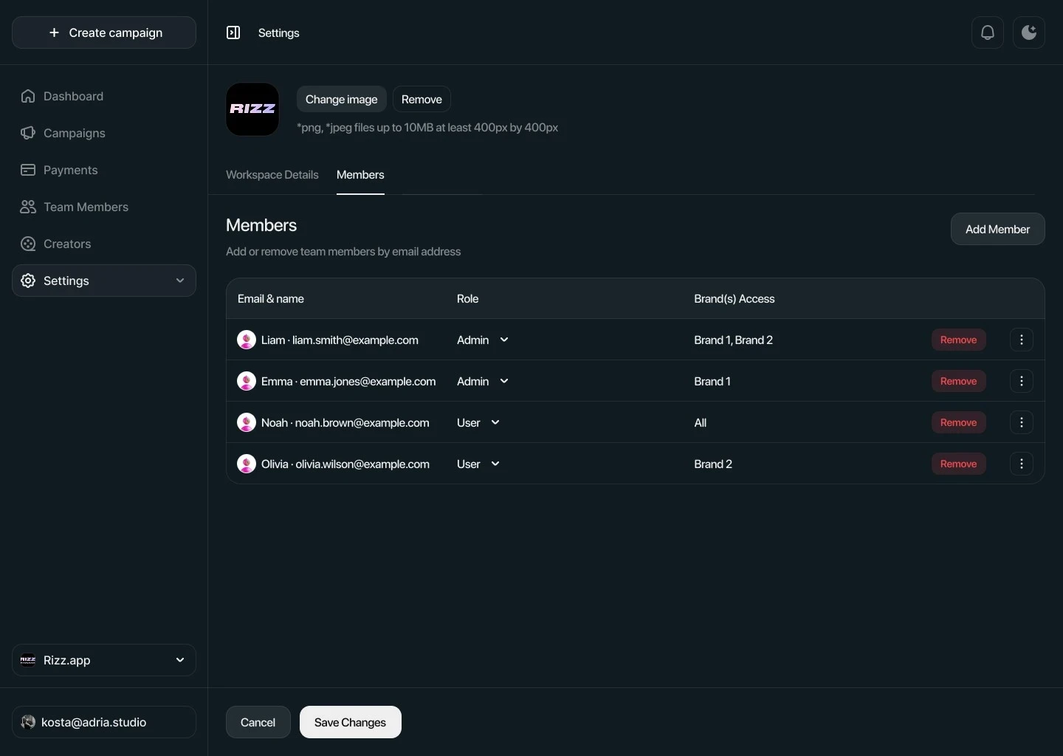Image resolution: width=1063 pixels, height=756 pixels.
Task: Click noah.brown@example.com email text
Action: click(x=362, y=422)
